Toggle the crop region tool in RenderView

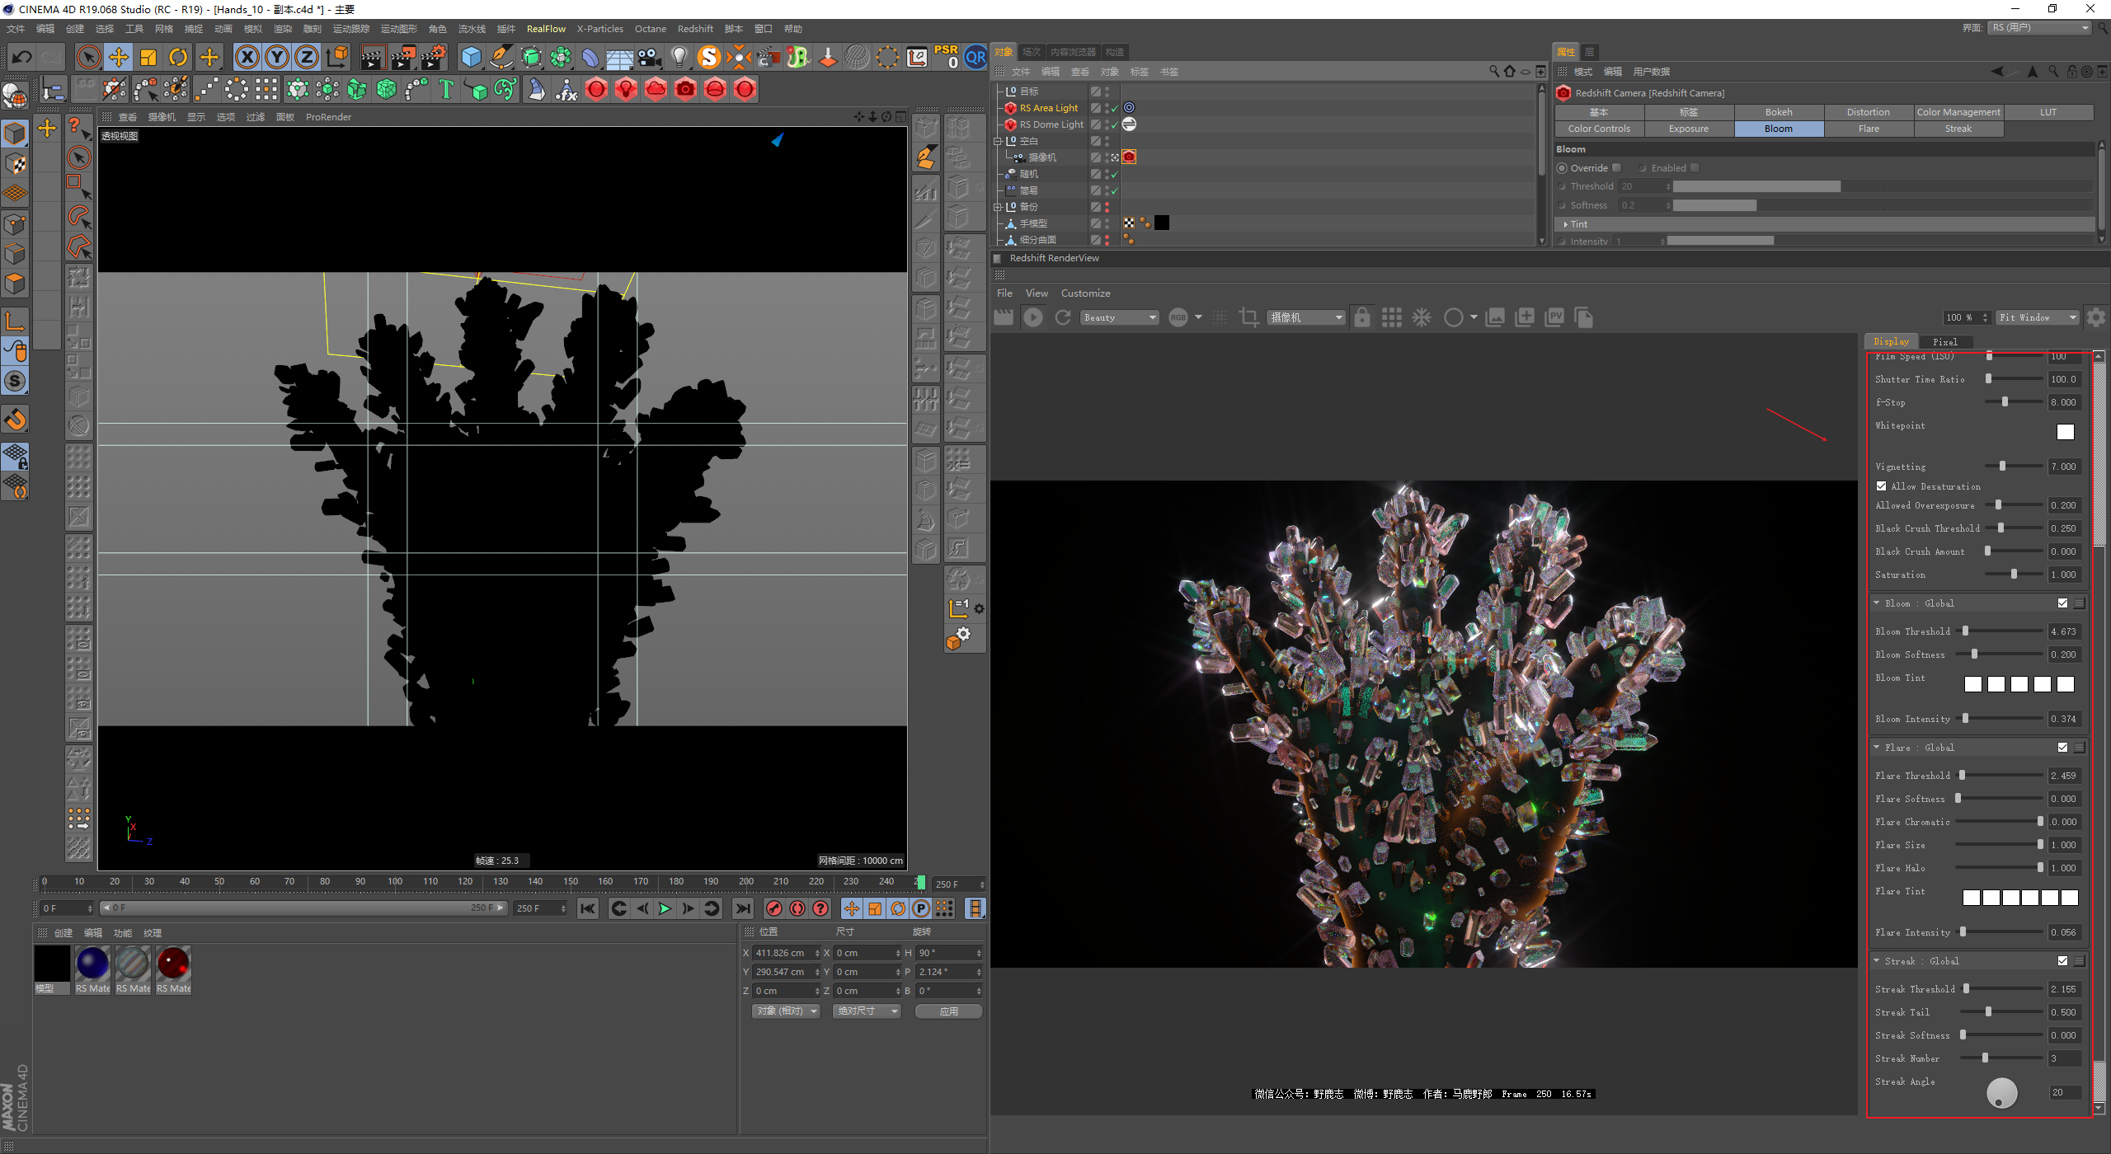pos(1248,317)
